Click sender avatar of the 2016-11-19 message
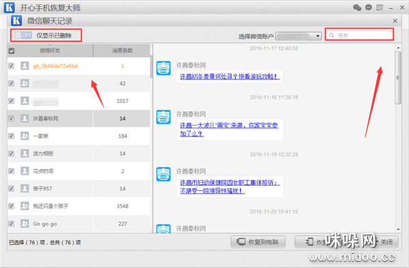409x268 pixels. click(164, 174)
